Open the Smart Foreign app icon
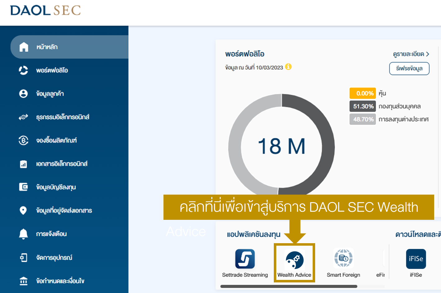The height and width of the screenshot is (293, 441). [343, 258]
